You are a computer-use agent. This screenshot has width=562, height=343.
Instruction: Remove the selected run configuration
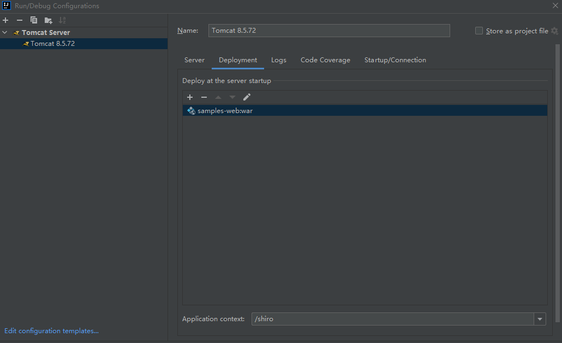[x=20, y=20]
